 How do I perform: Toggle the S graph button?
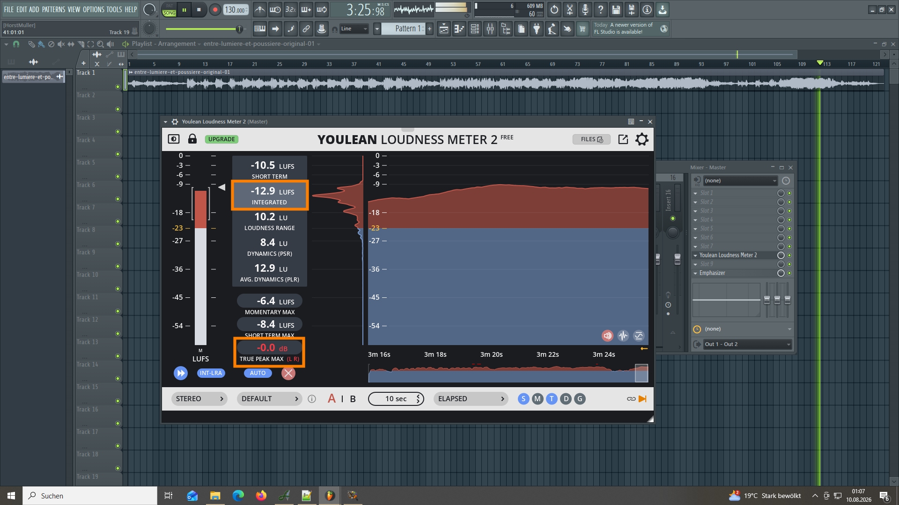tap(523, 399)
